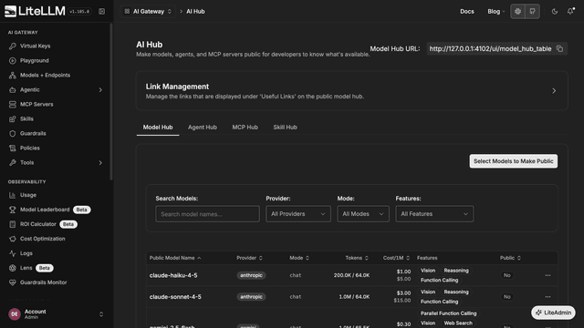Click the v1.105.0 version badge
Viewport: 584px width, 328px height.
79,12
